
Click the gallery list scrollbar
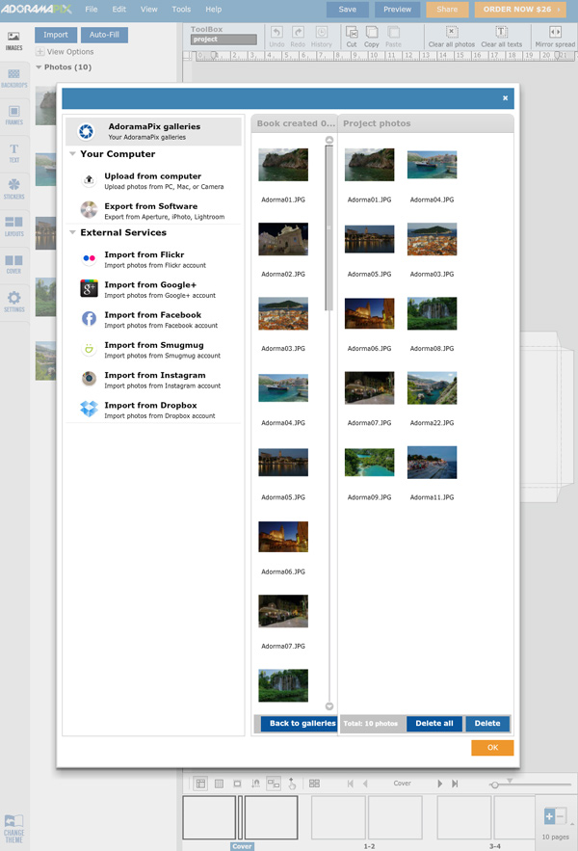click(328, 228)
